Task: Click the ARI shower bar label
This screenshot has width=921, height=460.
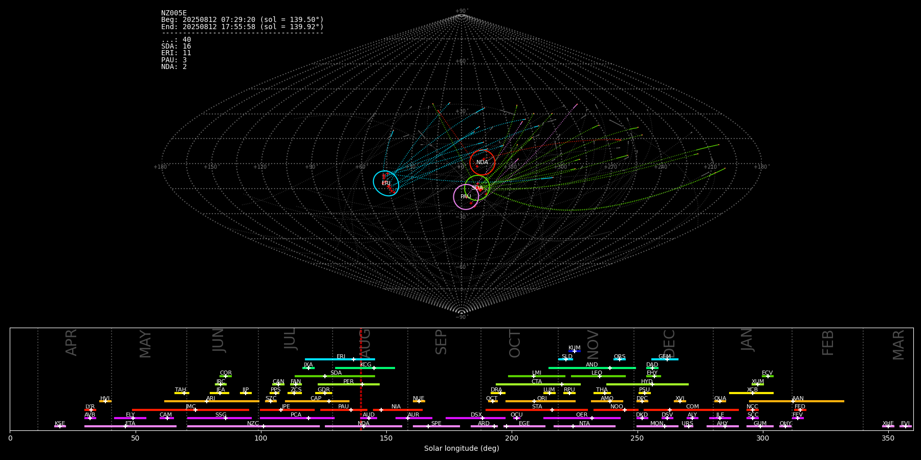Action: 211,399
